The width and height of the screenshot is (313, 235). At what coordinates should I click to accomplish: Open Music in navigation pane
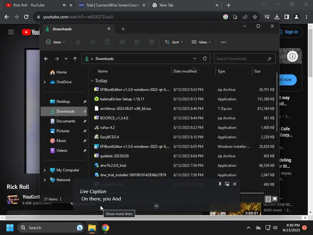tap(61, 141)
